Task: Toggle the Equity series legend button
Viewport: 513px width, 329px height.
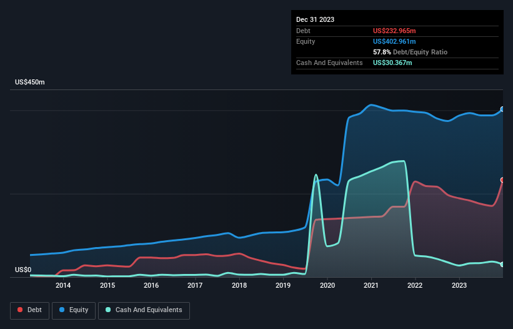Action: 74,310
